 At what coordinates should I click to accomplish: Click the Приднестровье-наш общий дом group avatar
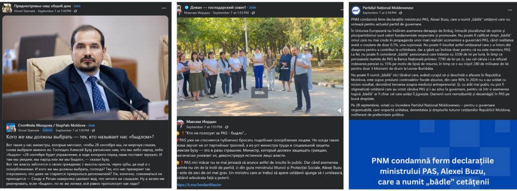[x=7, y=8]
